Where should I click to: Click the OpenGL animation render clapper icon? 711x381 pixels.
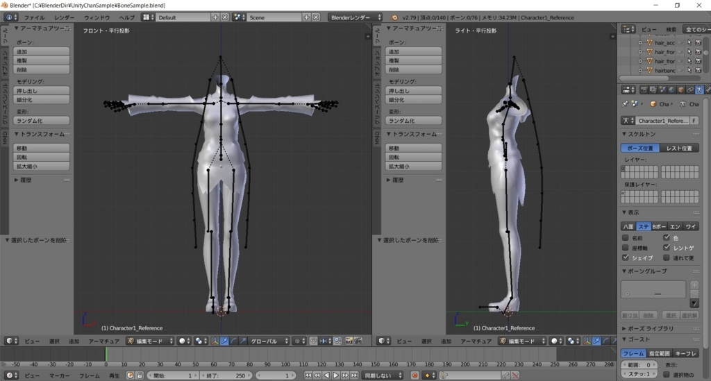(358, 341)
